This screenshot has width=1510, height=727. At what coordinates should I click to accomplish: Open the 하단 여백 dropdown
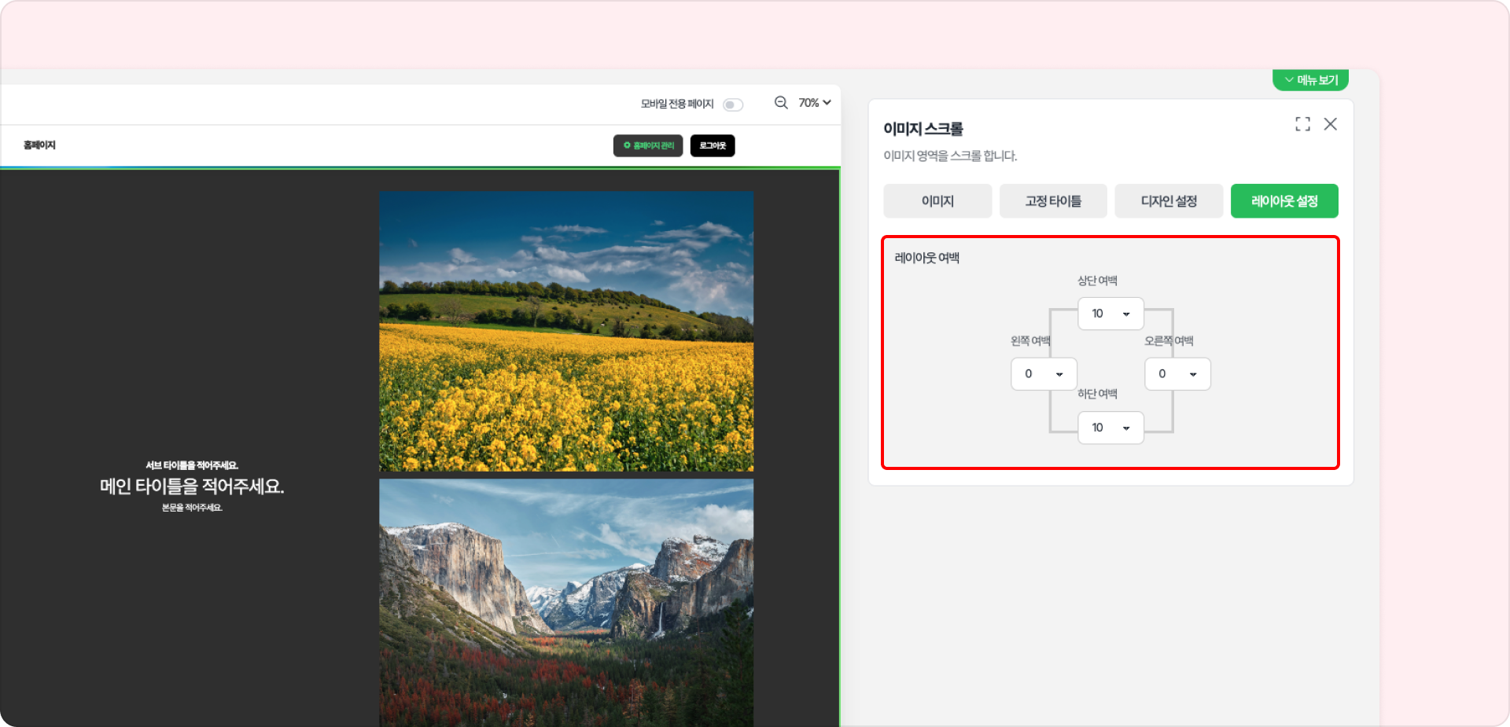pos(1110,428)
